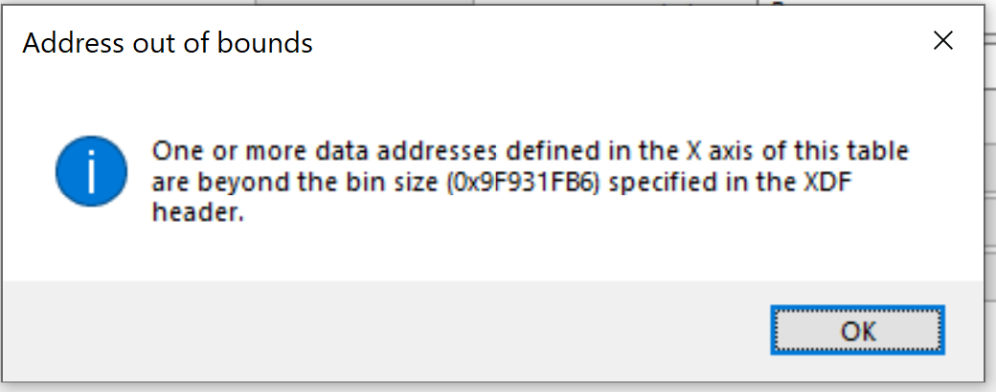Click the "Address out of bounds" title text
Viewport: 996px width, 392px height.
[168, 43]
